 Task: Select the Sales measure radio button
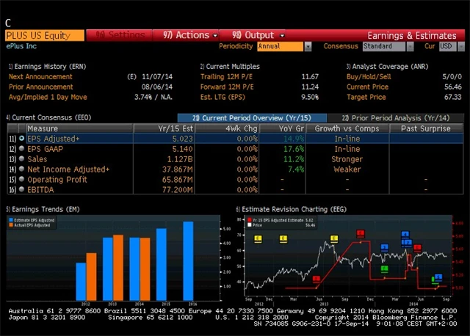pos(23,159)
